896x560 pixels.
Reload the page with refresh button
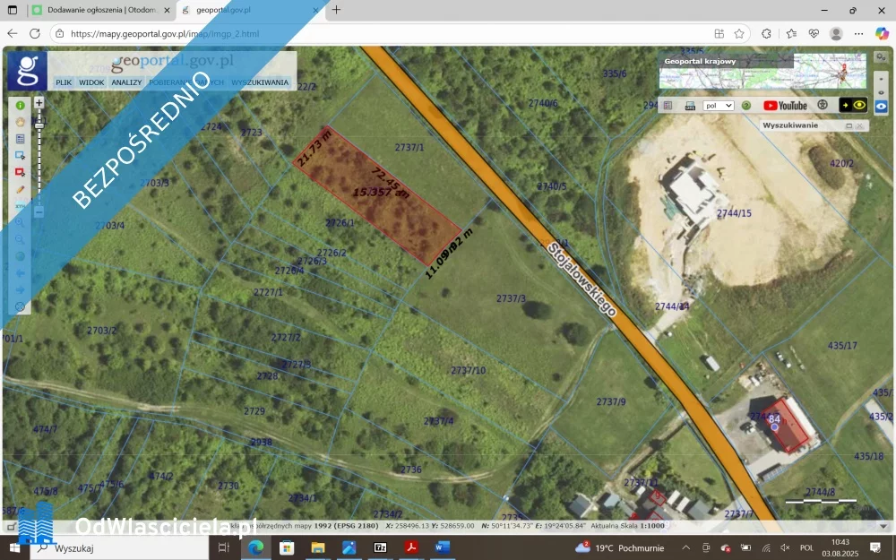click(x=35, y=34)
